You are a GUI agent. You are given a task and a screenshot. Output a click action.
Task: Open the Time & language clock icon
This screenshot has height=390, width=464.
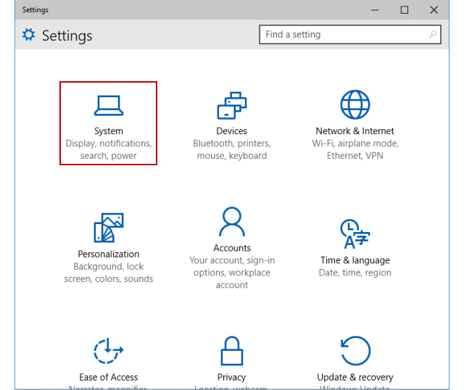(355, 233)
